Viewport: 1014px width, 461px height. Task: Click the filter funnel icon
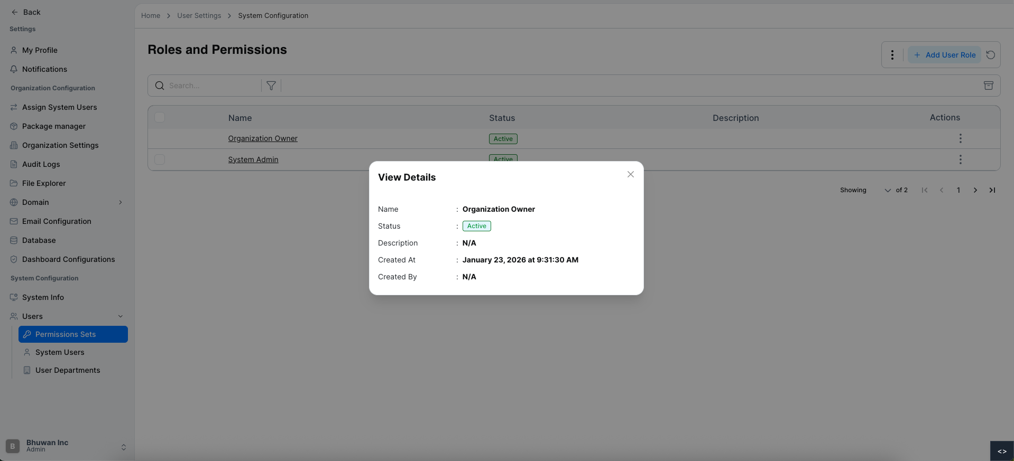point(271,86)
